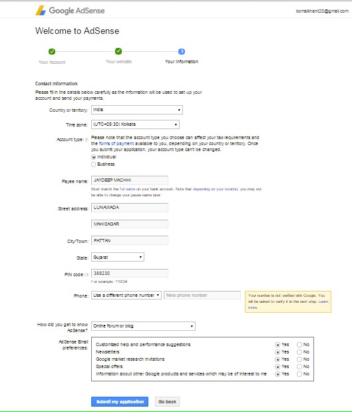
Task: Click the PIN code field
Action: click(x=130, y=274)
